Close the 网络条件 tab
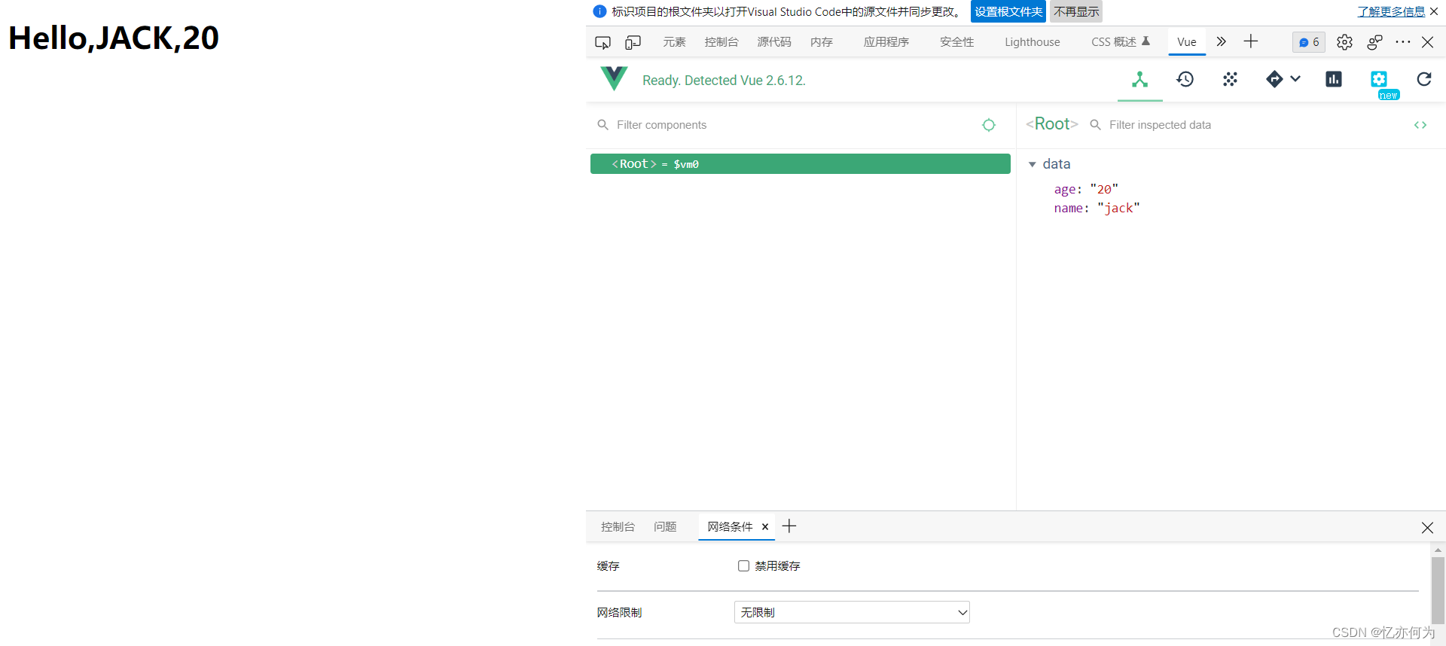 765,527
